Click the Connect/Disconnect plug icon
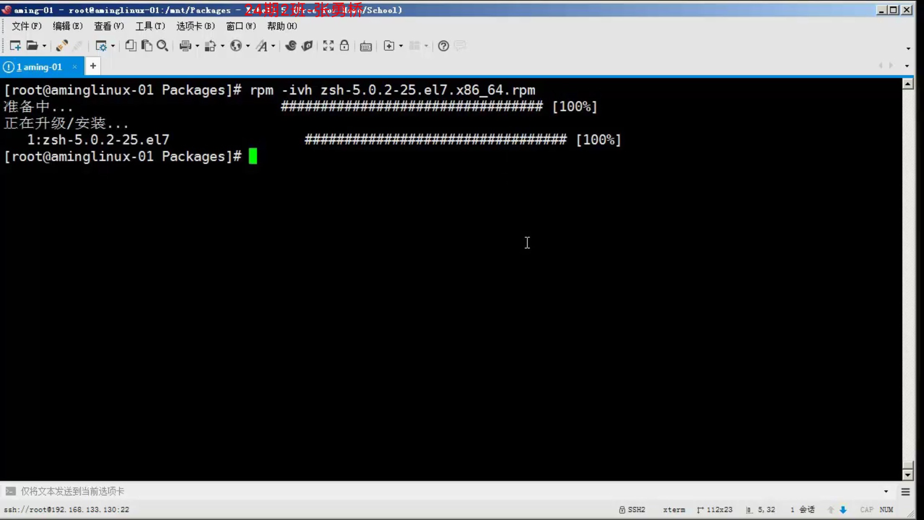 coord(62,46)
